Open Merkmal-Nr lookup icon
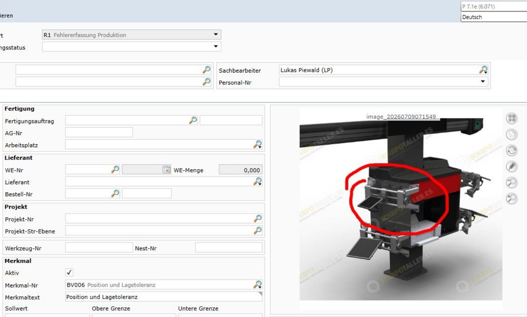527x317 pixels. tap(258, 285)
